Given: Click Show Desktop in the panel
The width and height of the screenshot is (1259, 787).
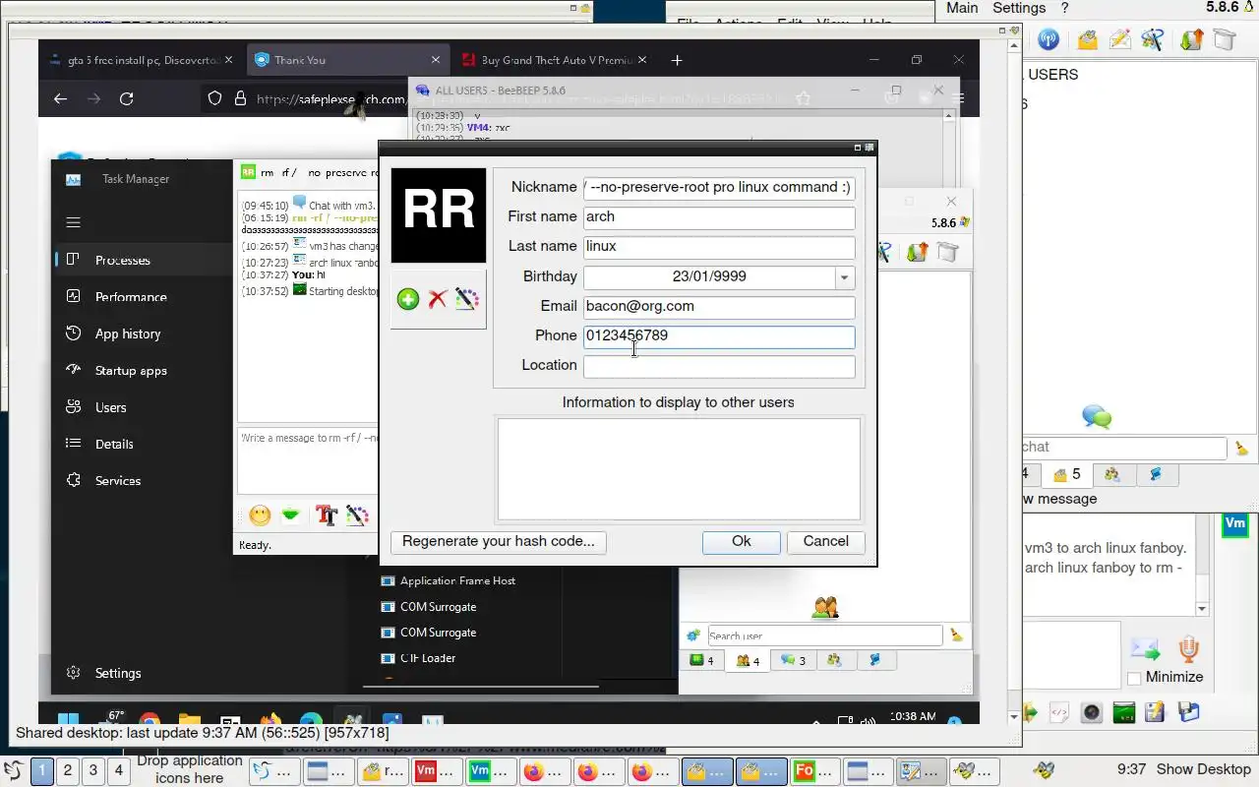Looking at the screenshot, I should tap(1203, 769).
